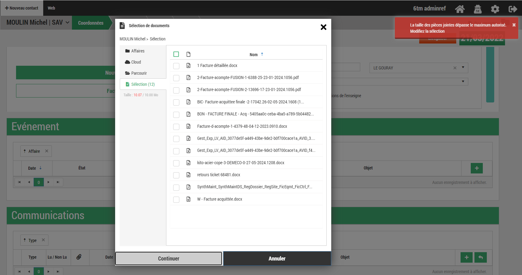
Task: Open the home icon in top bar
Action: [460, 9]
